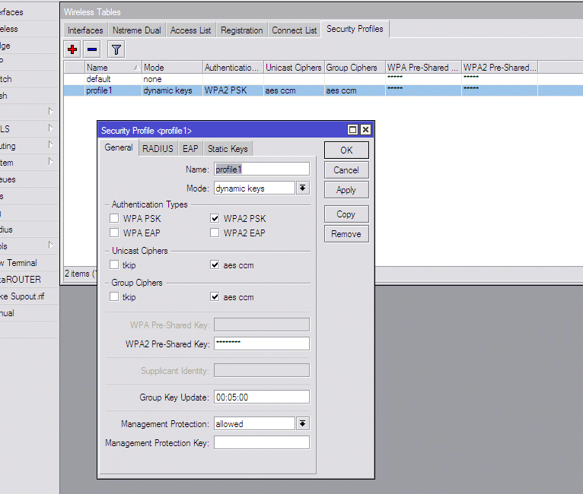This screenshot has width=583, height=494.
Task: Open the Mode dropdown arrow
Action: click(x=303, y=188)
